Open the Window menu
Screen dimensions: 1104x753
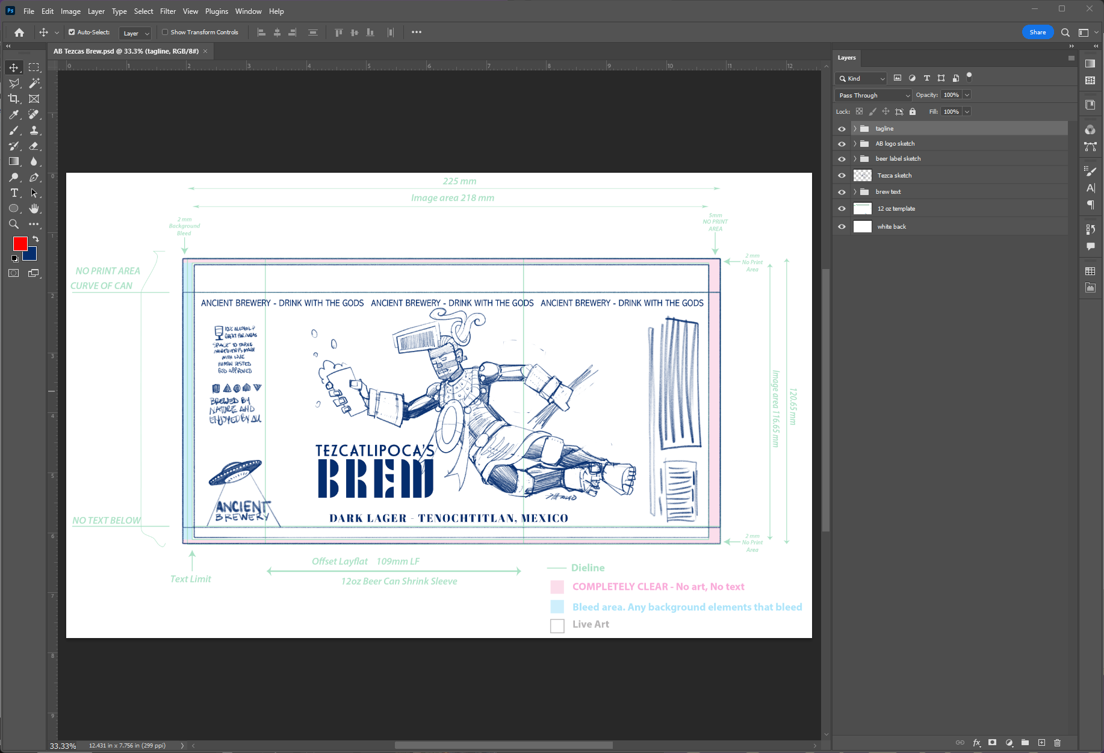tap(249, 11)
